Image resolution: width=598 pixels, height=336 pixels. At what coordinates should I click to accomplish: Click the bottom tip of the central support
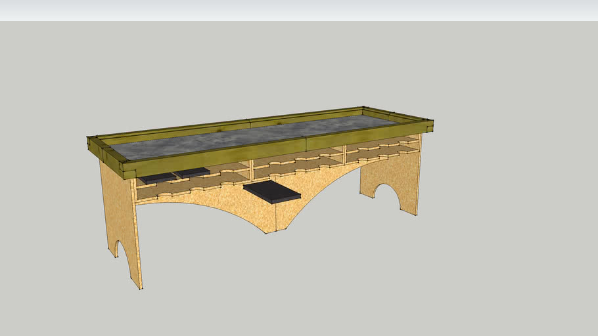pyautogui.click(x=267, y=232)
